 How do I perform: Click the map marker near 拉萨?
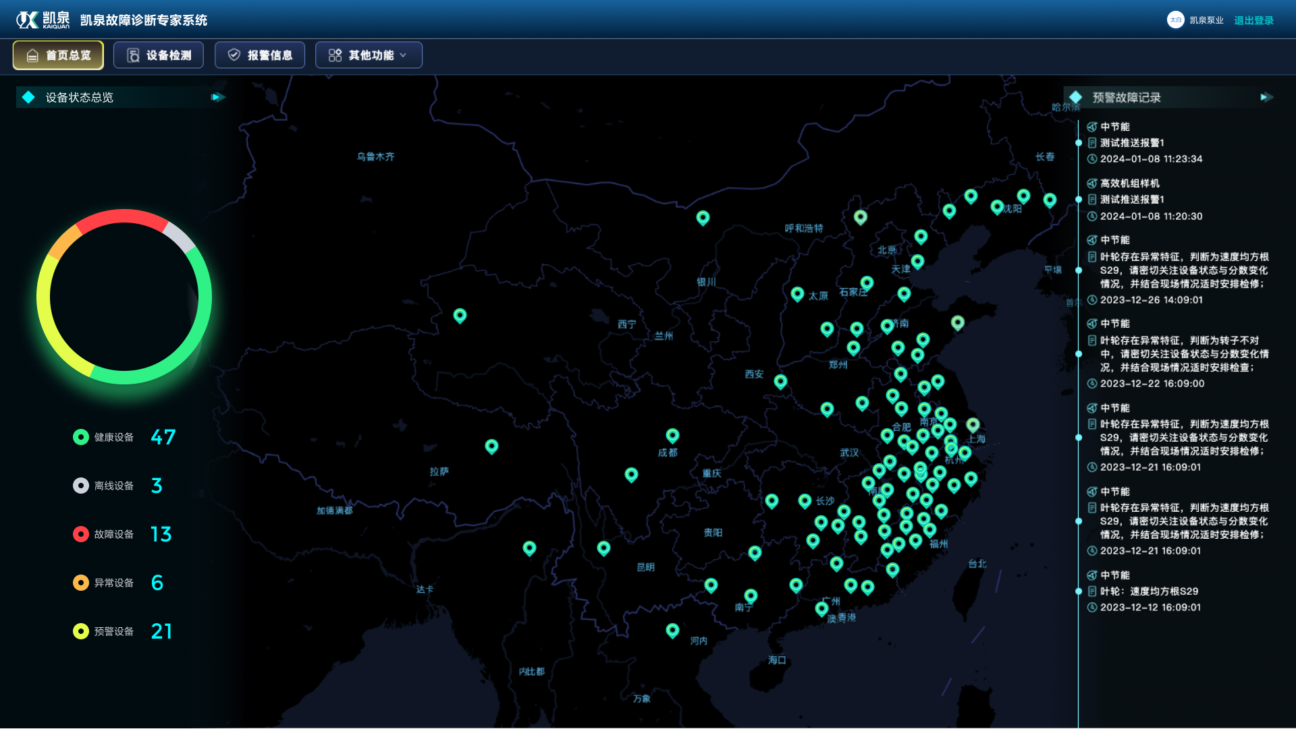pyautogui.click(x=491, y=446)
